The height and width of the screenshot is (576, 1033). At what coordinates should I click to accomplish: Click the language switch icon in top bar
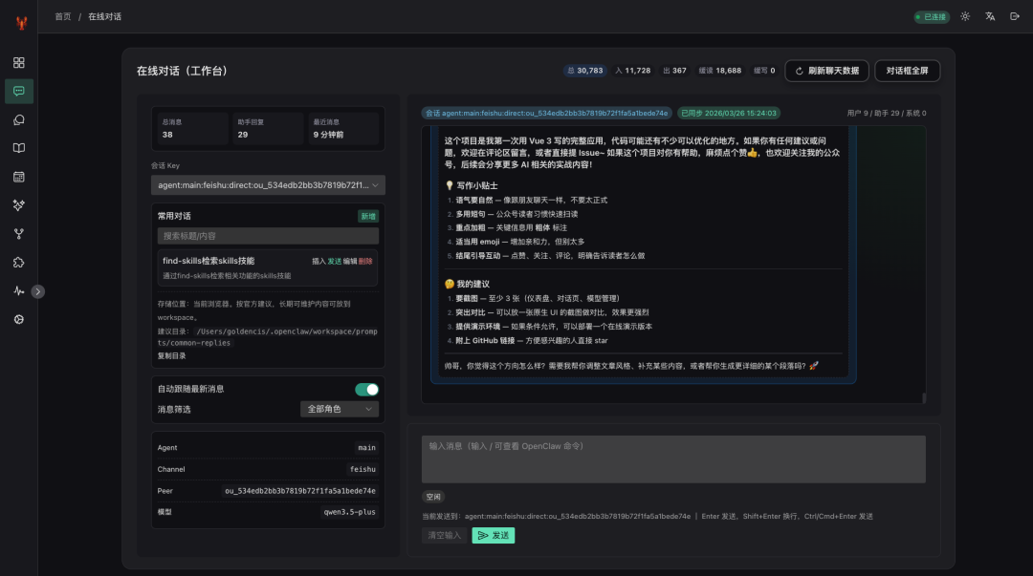(990, 16)
